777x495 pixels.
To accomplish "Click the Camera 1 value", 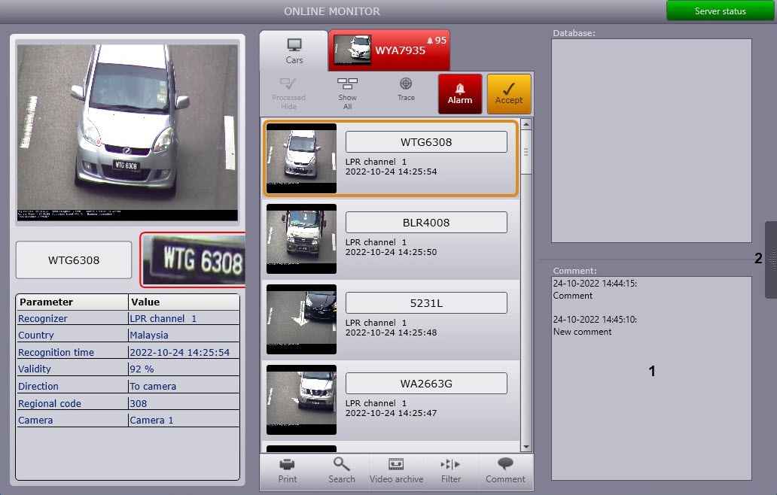I will coord(151,420).
